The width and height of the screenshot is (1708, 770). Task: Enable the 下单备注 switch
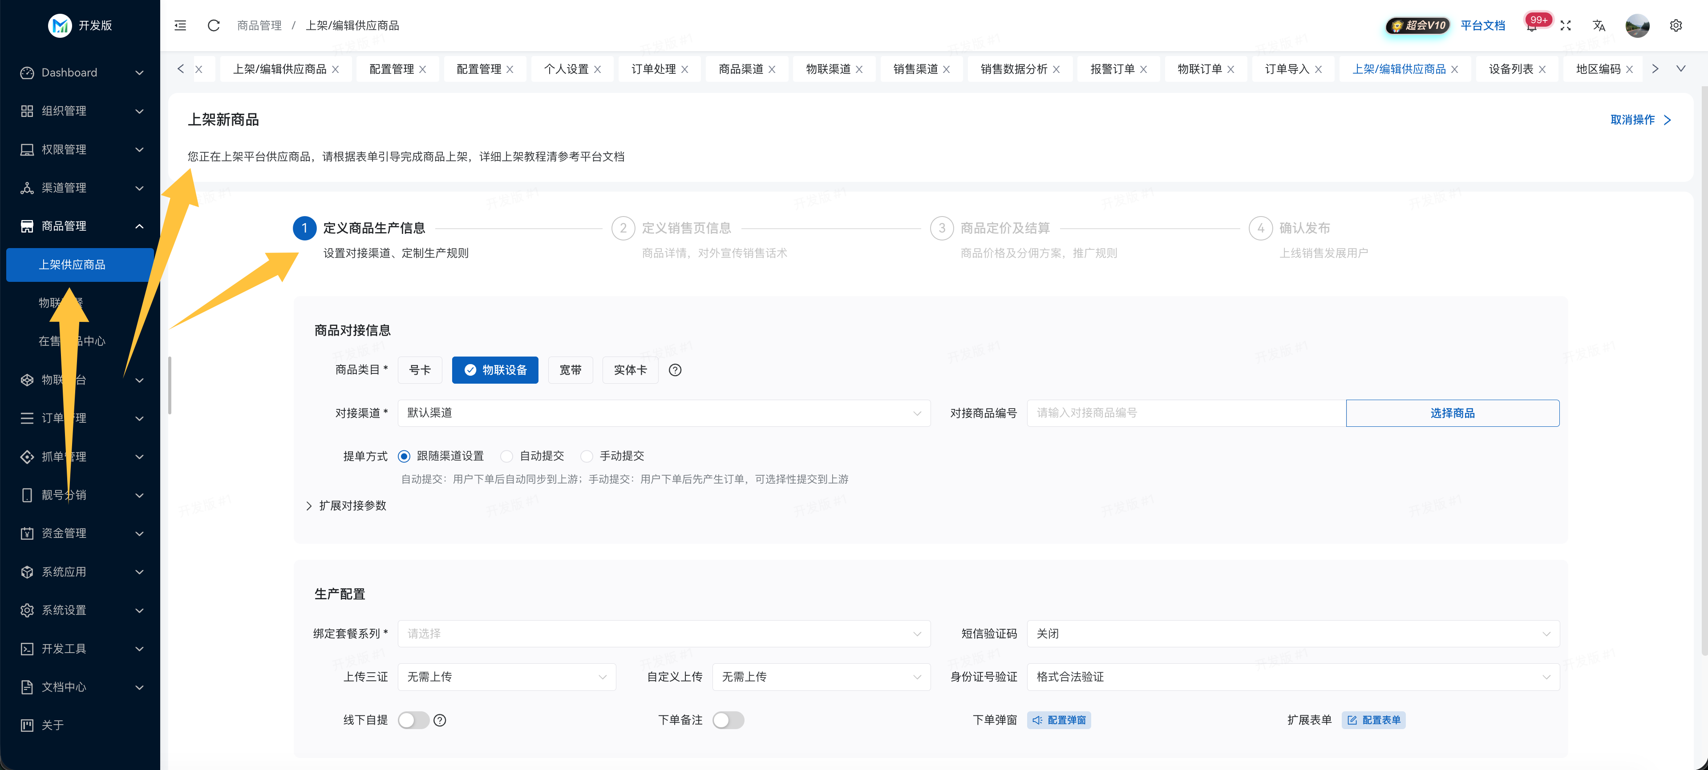coord(728,720)
